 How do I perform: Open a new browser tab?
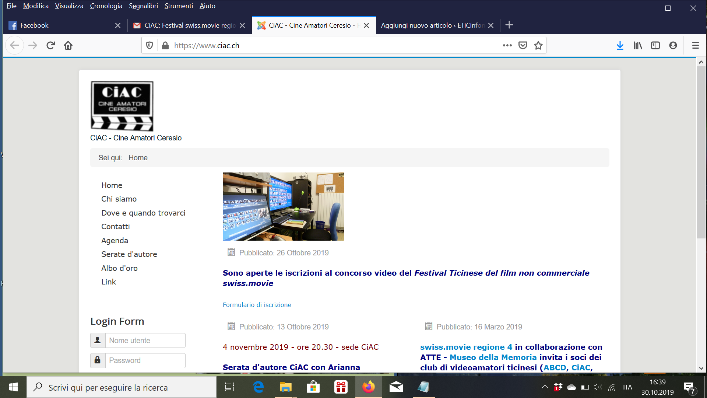pyautogui.click(x=509, y=25)
